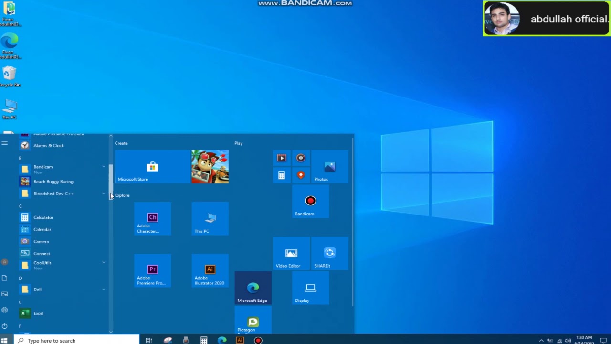Expand the CoolUtils folder
Screen dimensions: 611x344
point(104,262)
